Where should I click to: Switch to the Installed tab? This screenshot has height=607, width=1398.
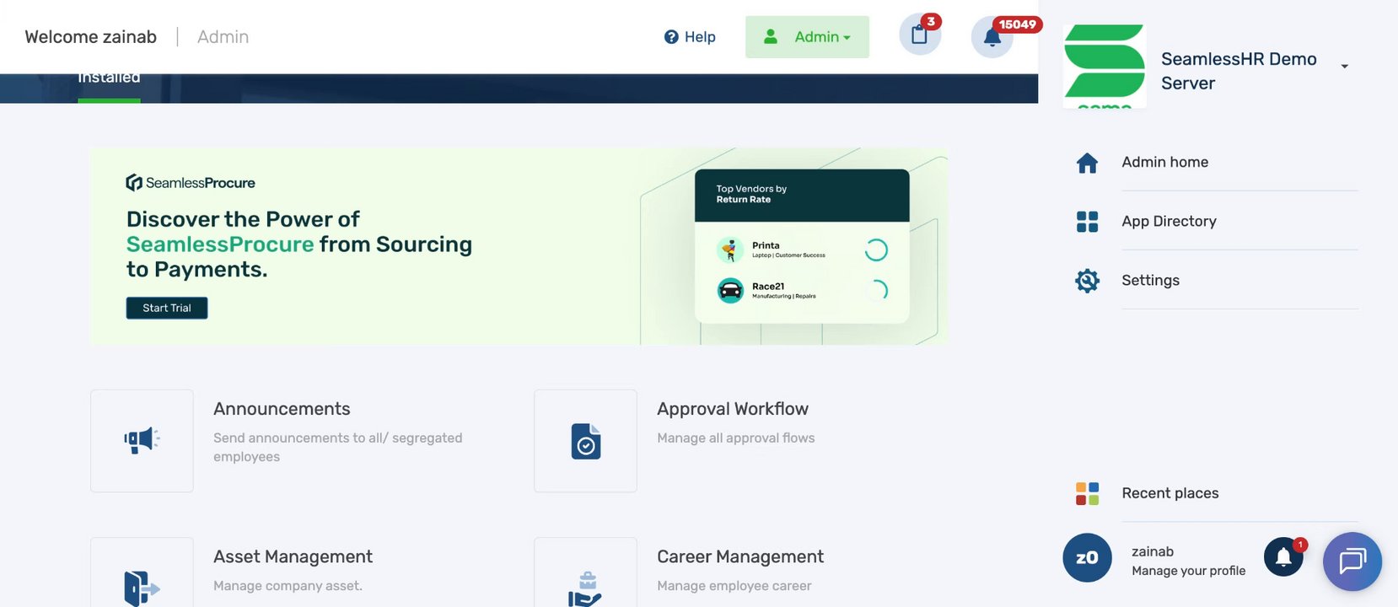coord(109,80)
